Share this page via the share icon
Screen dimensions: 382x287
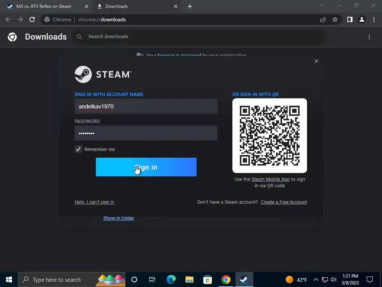click(x=323, y=19)
